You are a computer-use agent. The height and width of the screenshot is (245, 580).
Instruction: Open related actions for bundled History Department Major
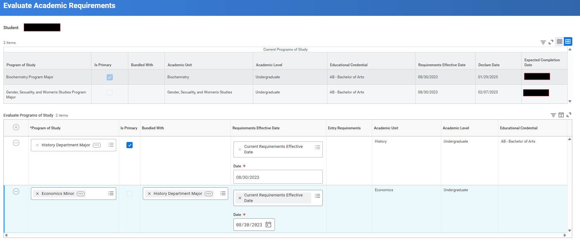click(209, 194)
